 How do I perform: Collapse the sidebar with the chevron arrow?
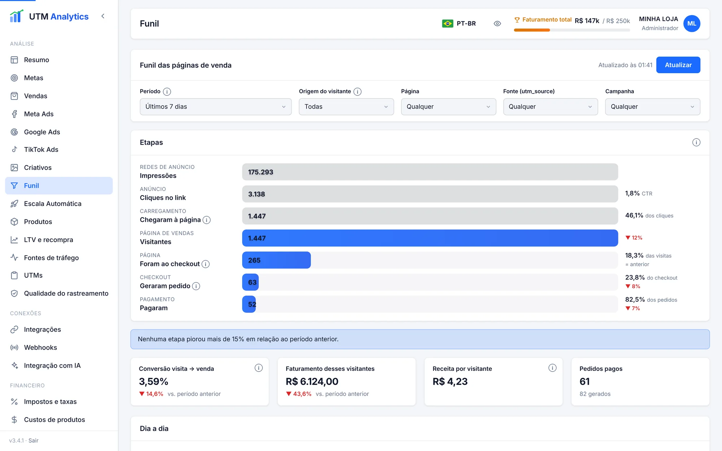point(103,16)
